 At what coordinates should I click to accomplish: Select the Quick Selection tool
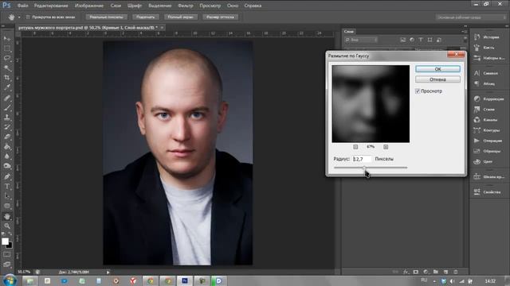point(7,68)
